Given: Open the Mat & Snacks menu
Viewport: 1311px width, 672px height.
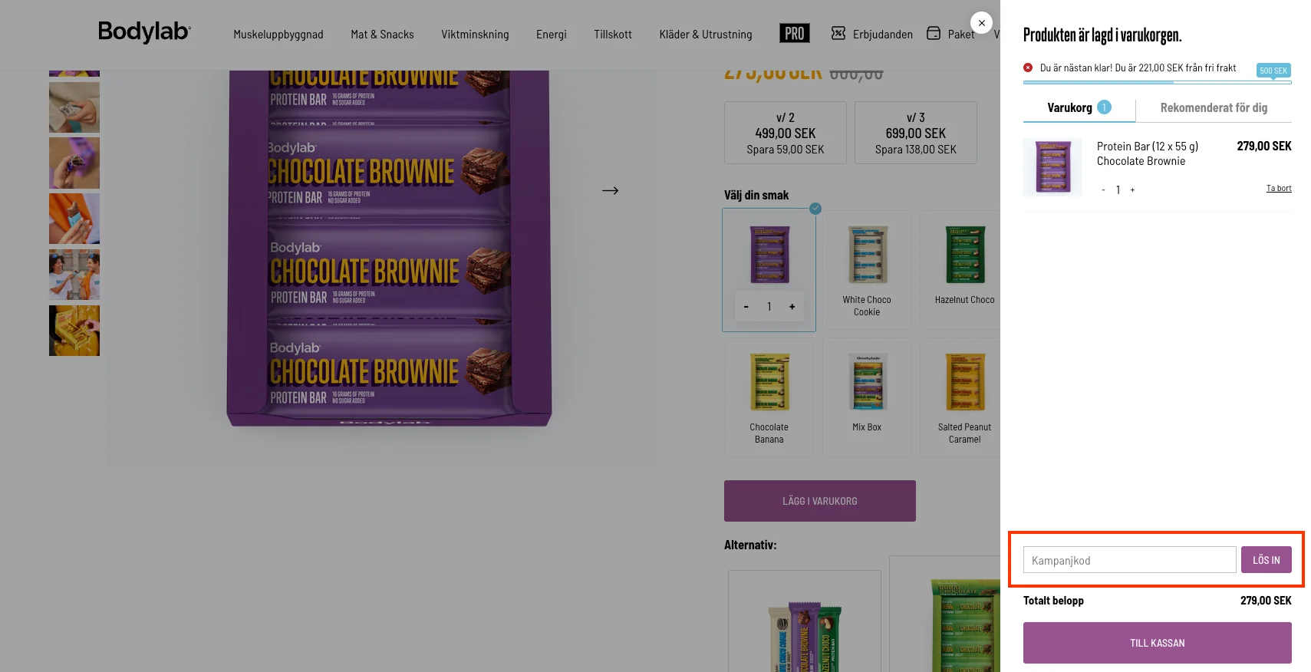Looking at the screenshot, I should pyautogui.click(x=382, y=35).
